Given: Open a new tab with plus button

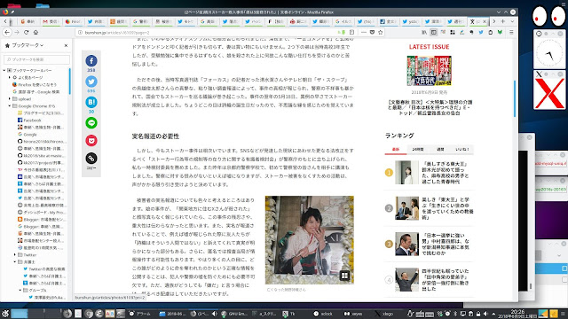Looking at the screenshot, I should tap(503, 21).
